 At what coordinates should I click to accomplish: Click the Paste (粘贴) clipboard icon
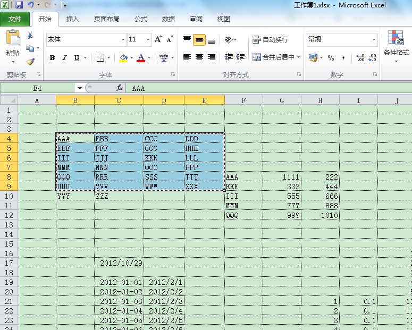(x=13, y=39)
